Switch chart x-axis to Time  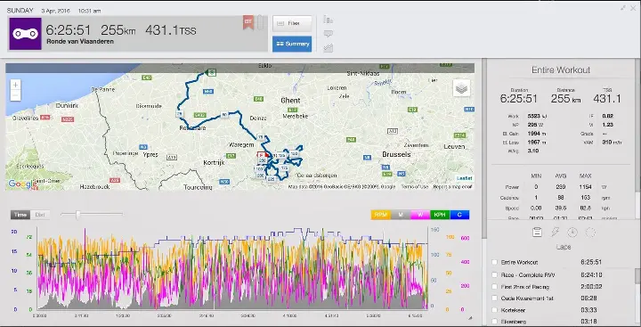20,215
